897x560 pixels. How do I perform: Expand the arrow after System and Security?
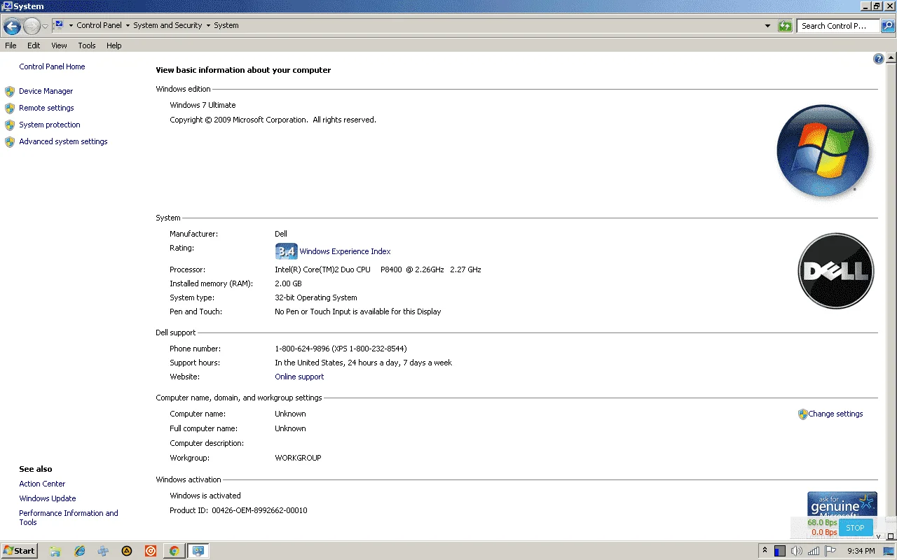pos(208,25)
